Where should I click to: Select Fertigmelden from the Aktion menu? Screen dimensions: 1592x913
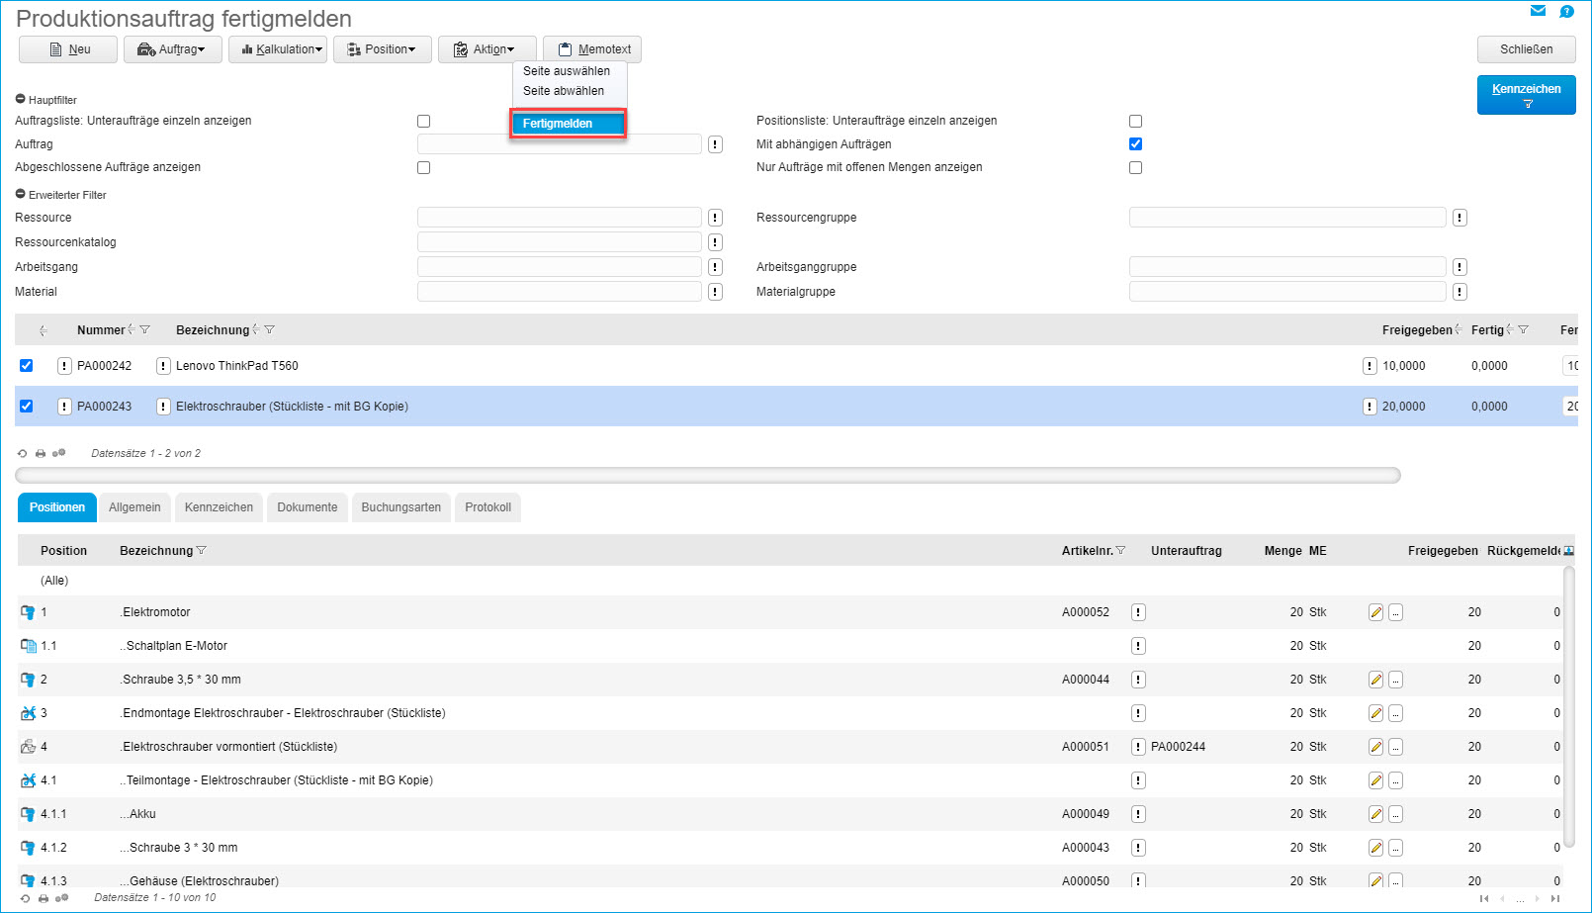point(568,124)
